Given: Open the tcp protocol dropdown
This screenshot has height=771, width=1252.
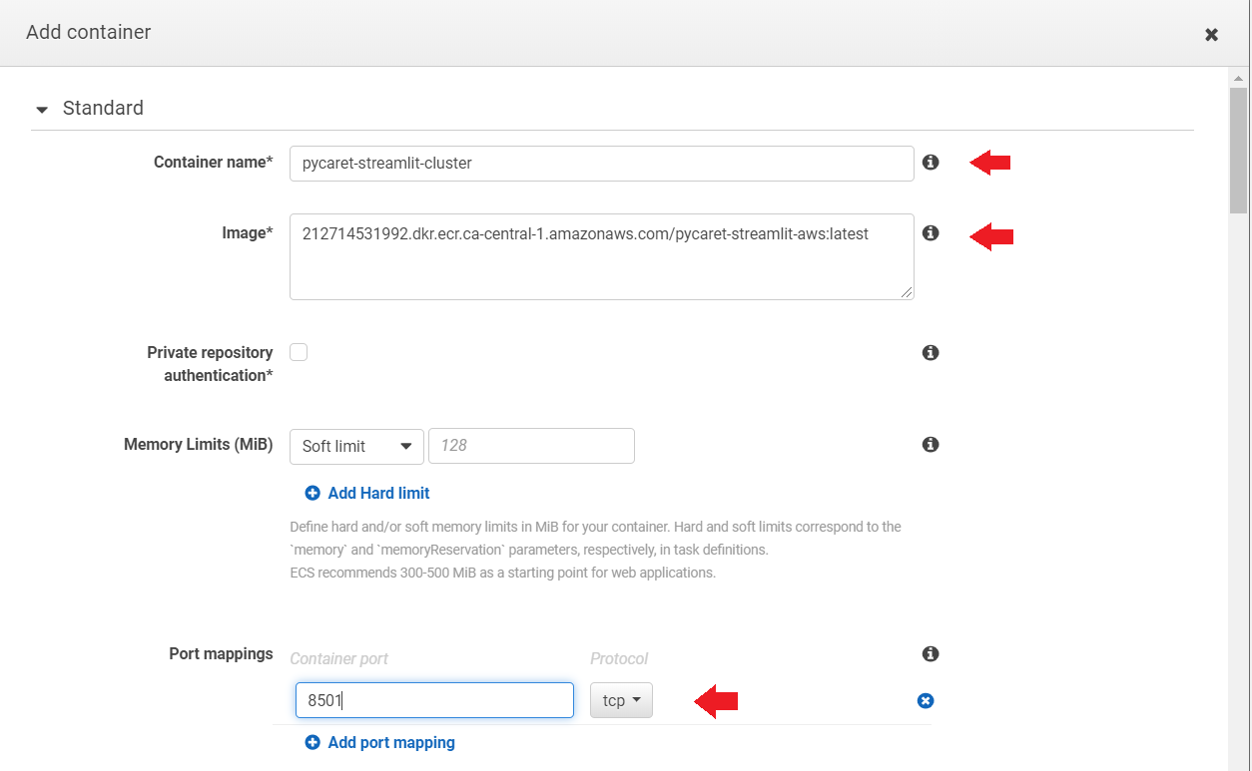Looking at the screenshot, I should pyautogui.click(x=621, y=700).
